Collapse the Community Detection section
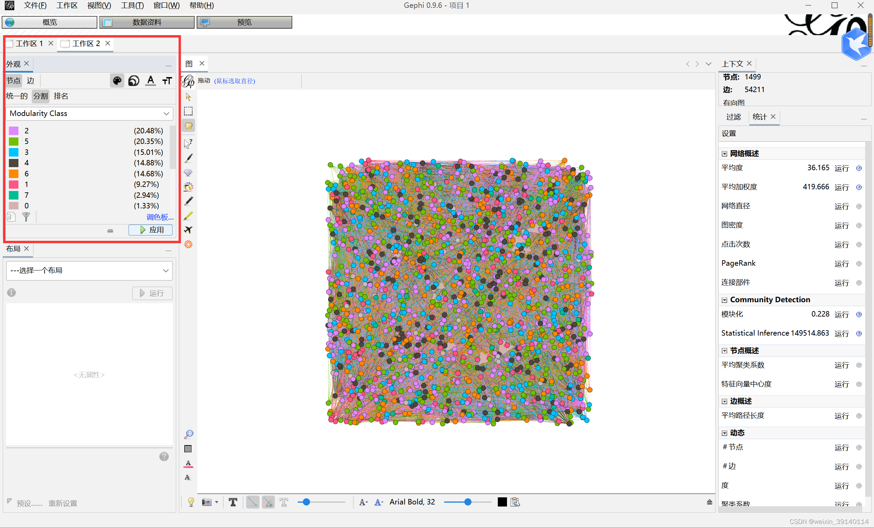 point(724,300)
